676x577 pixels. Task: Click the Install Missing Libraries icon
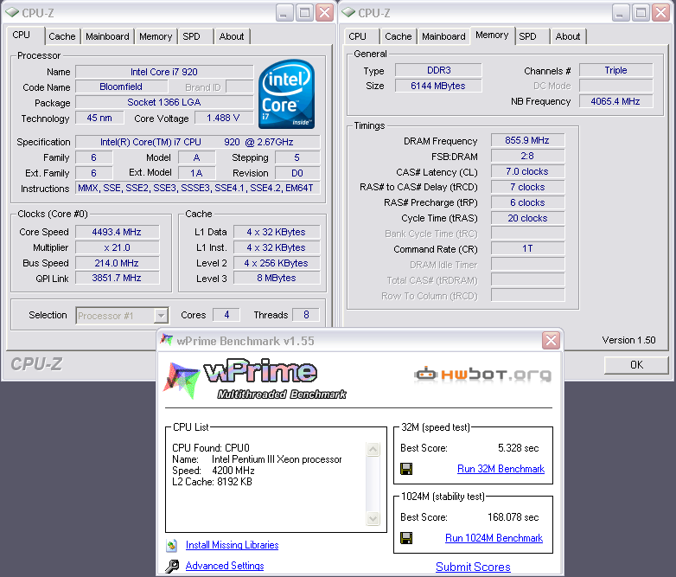click(x=171, y=545)
